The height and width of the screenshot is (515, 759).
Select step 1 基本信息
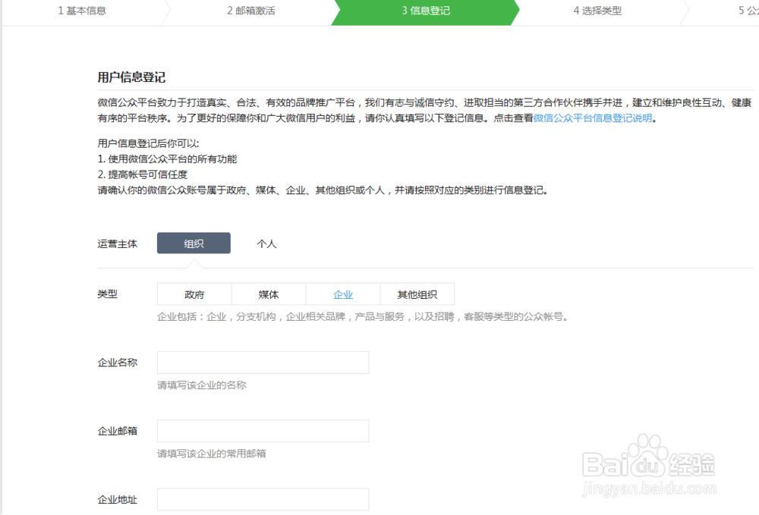82,11
